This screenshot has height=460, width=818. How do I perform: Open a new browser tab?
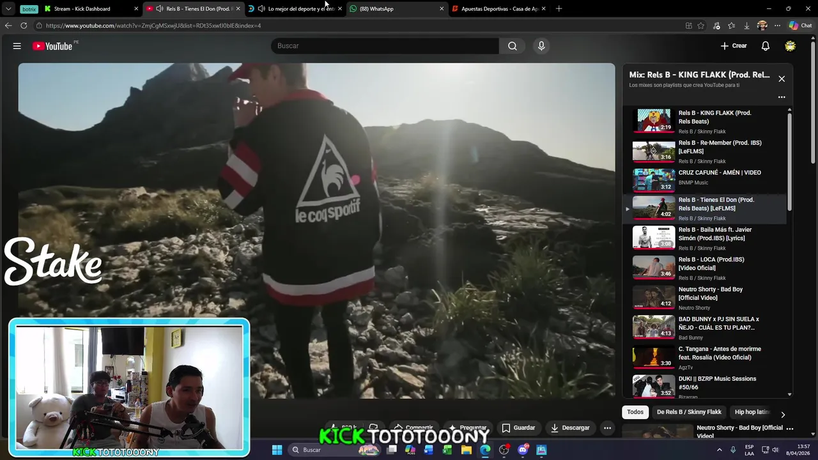tap(559, 8)
